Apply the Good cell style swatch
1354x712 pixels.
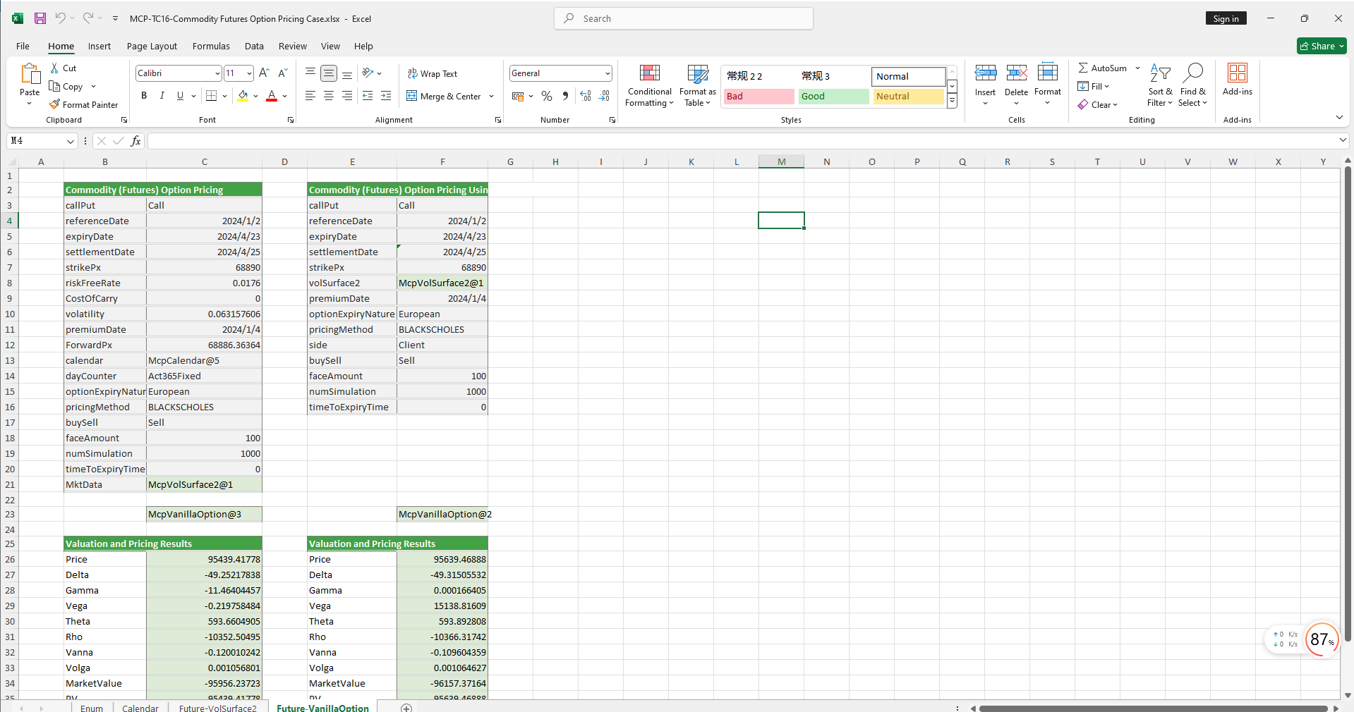(833, 96)
